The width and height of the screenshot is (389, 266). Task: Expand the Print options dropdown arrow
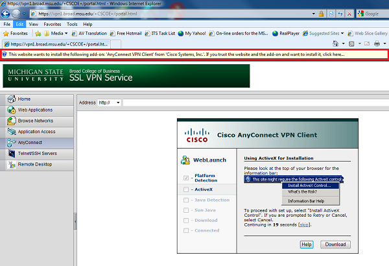tap(384, 43)
